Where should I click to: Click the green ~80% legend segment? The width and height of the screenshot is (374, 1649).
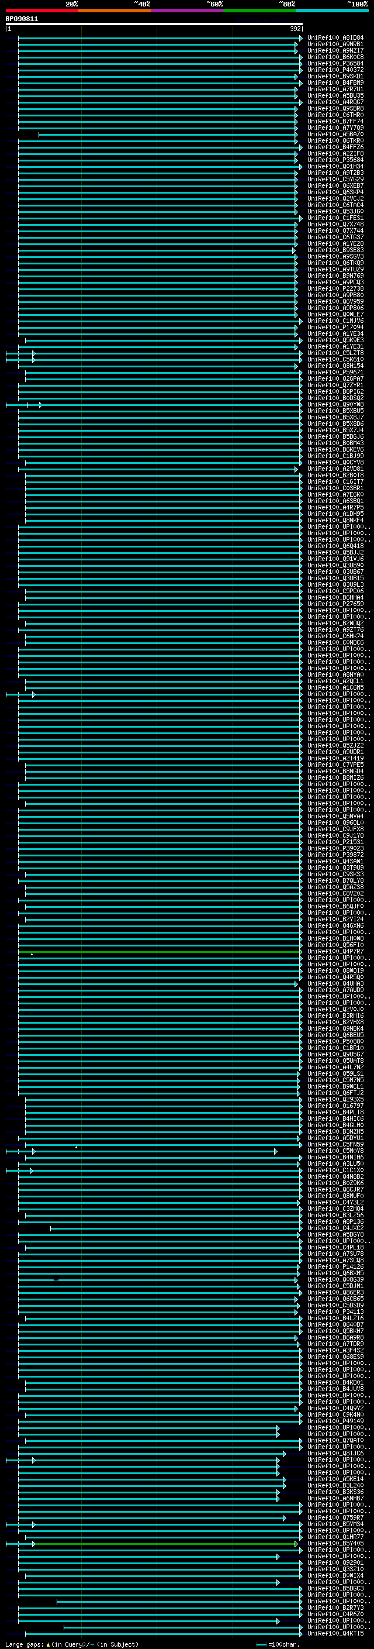(259, 11)
